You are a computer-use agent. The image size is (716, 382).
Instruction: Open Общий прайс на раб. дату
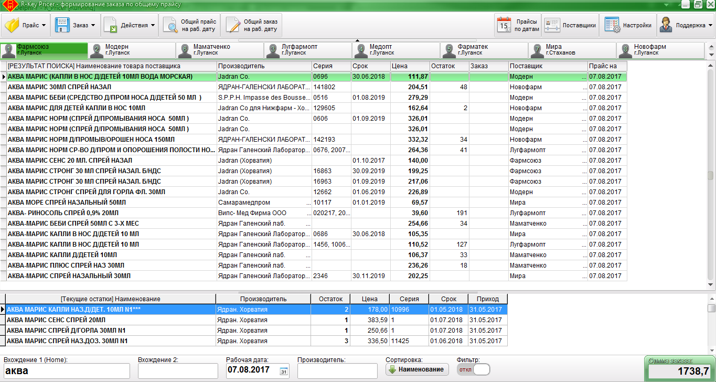(x=190, y=25)
